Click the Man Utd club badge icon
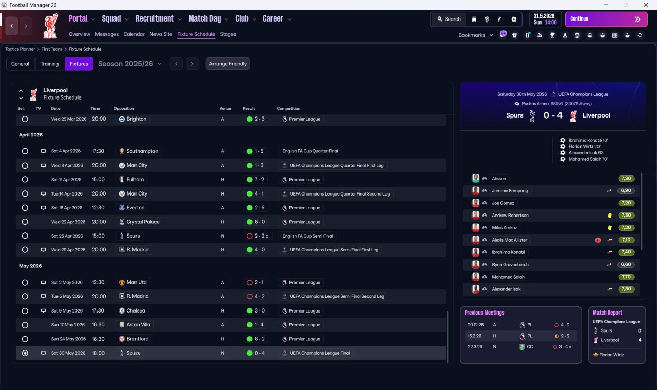The height and width of the screenshot is (390, 657). click(122, 283)
